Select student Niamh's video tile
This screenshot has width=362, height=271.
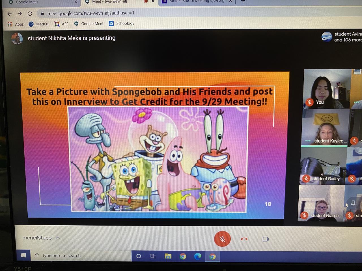[x=321, y=203]
